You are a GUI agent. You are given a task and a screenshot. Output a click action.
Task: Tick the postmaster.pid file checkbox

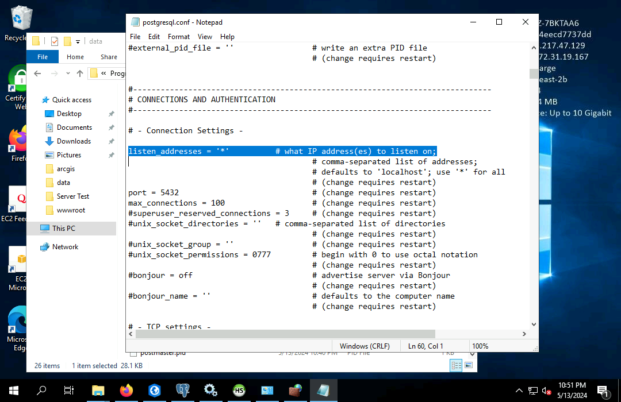pos(133,354)
